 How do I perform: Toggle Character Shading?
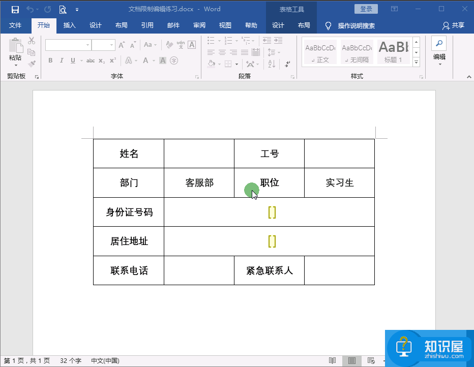163,60
